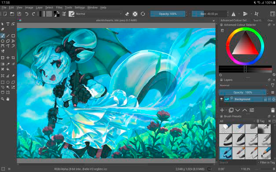
Task: Select the Gradient draw tool
Action: [x=3, y=64]
